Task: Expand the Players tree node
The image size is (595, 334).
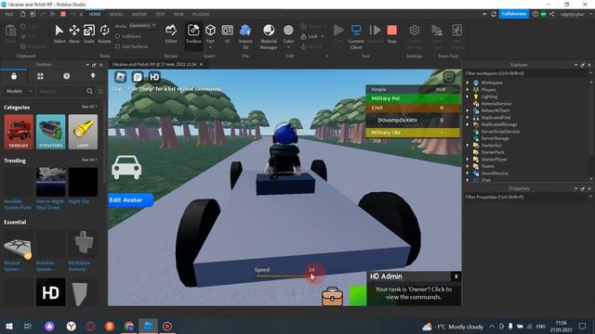Action: (x=468, y=90)
